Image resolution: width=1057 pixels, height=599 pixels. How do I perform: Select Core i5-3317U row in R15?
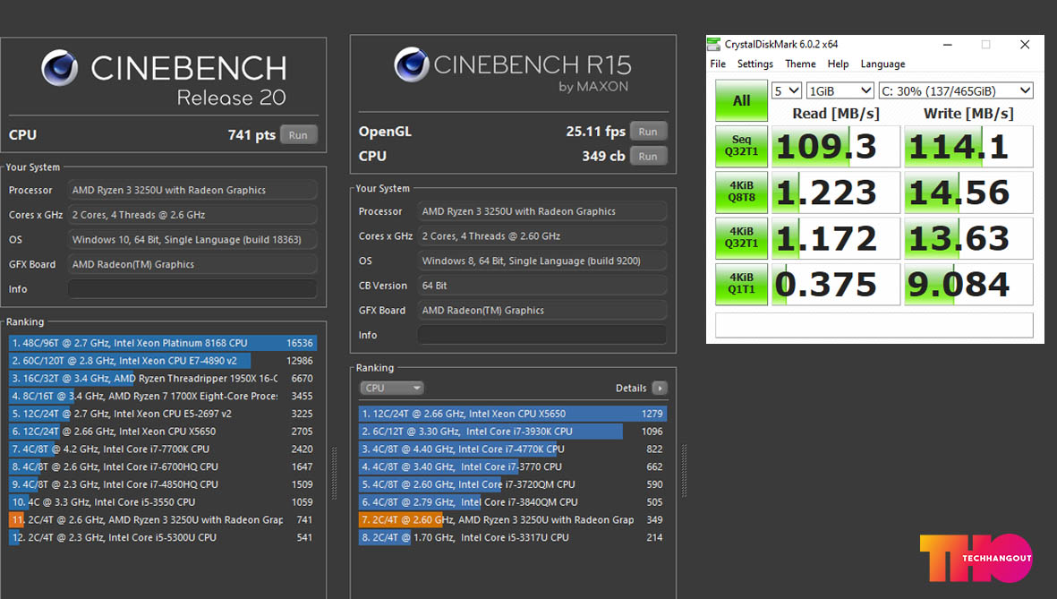pyautogui.click(x=512, y=537)
